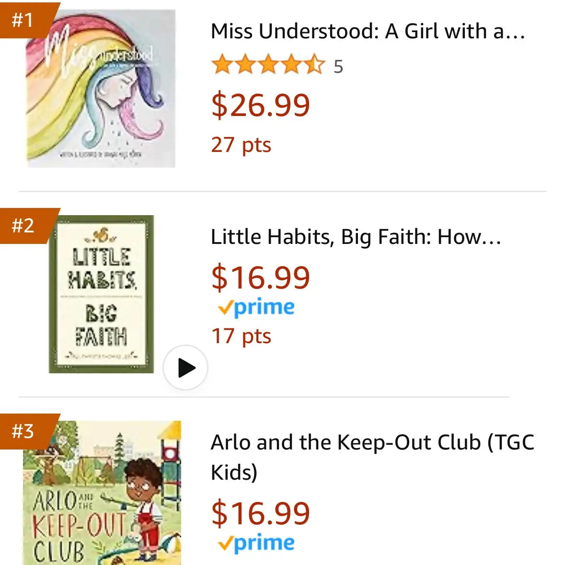
Task: Open the Miss Understood title link
Action: tap(368, 31)
